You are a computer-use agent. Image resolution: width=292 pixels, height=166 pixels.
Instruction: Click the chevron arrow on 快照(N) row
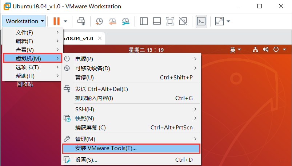[x=195, y=118]
